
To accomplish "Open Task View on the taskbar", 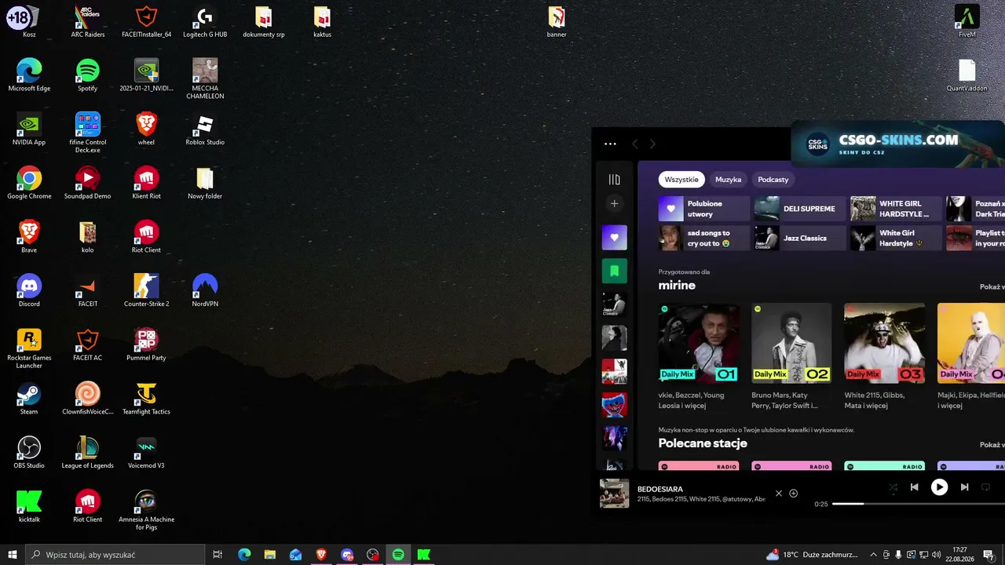I will (x=218, y=555).
